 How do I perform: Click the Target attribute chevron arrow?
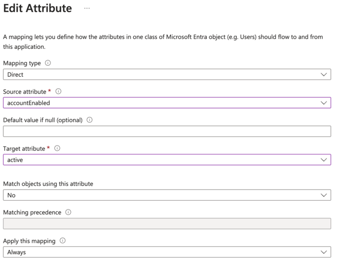(x=324, y=160)
